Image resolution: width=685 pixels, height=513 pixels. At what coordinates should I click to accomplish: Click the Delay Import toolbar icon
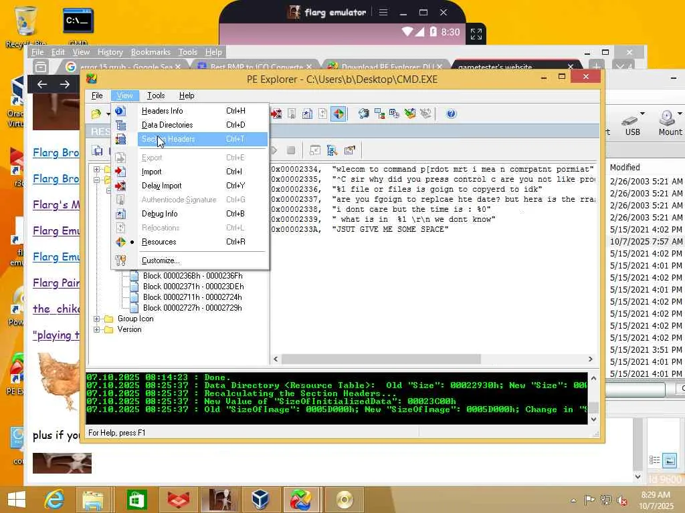click(276, 114)
